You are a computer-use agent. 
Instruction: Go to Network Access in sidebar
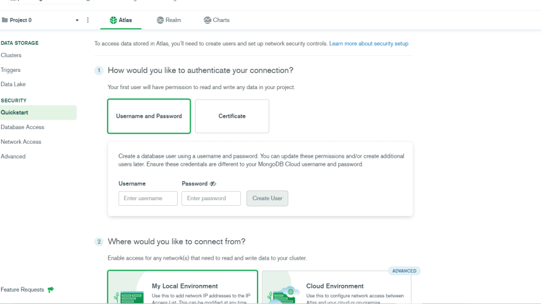(21, 142)
